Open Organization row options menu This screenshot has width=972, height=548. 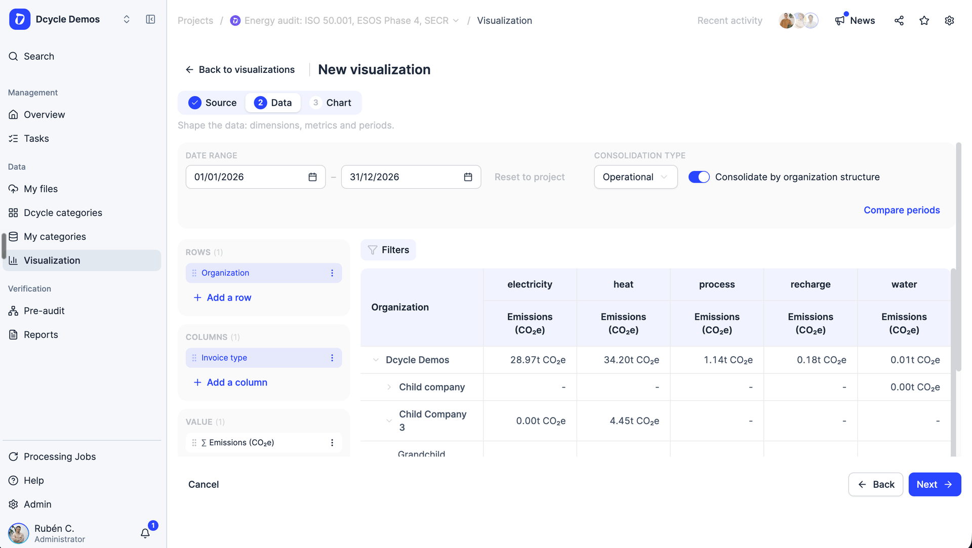click(x=332, y=273)
